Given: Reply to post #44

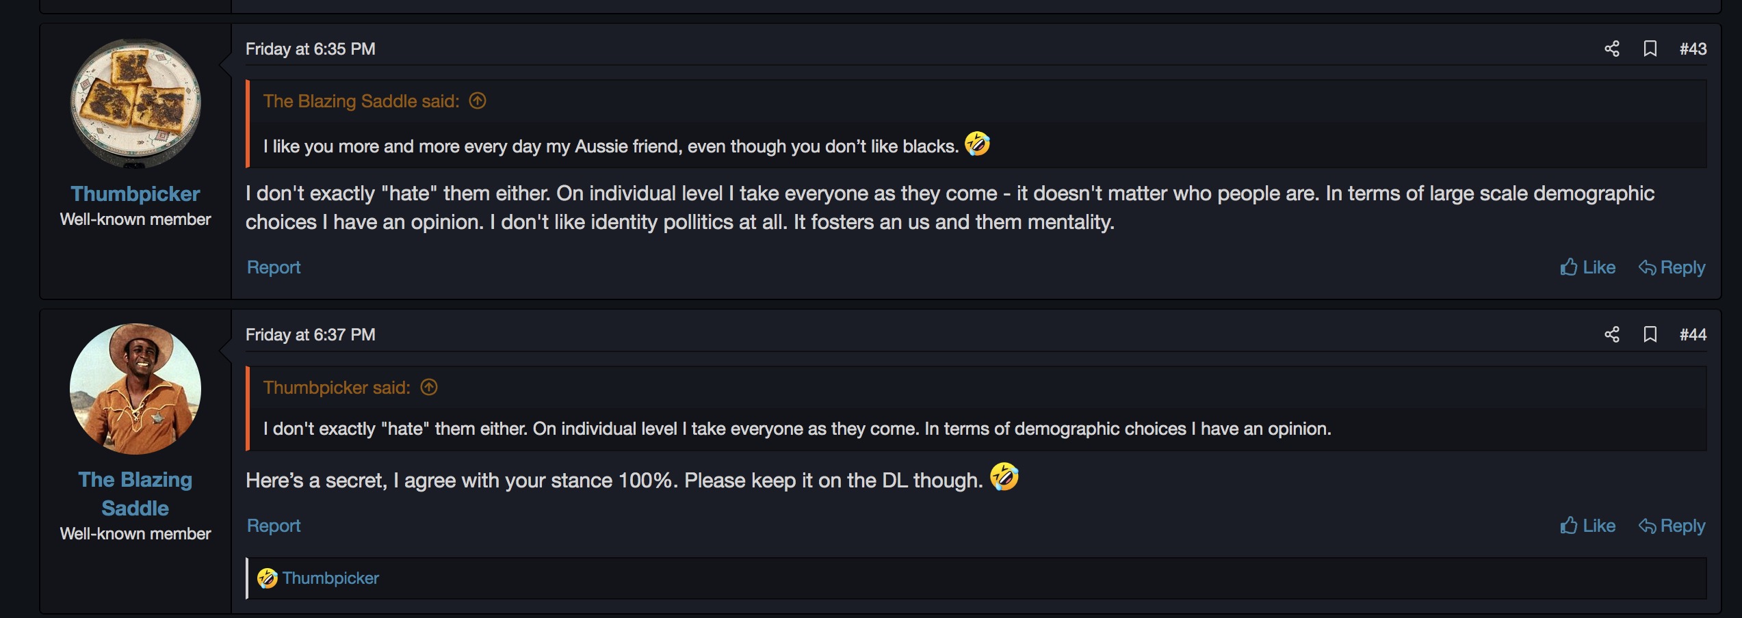Looking at the screenshot, I should [1672, 526].
